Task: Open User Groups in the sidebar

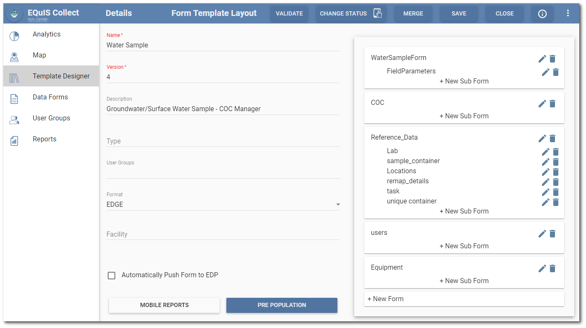Action: click(51, 118)
